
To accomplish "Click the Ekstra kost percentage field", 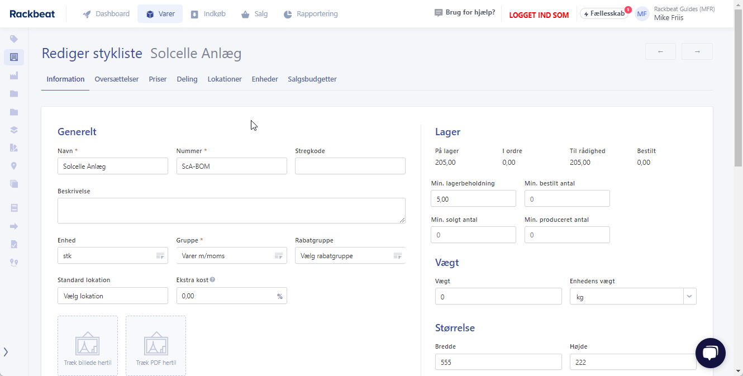I will [232, 296].
